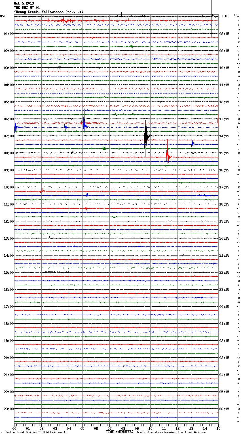Select the 09:00 MST row label
Image resolution: width=241 pixels, height=436 pixels.
tap(9, 170)
